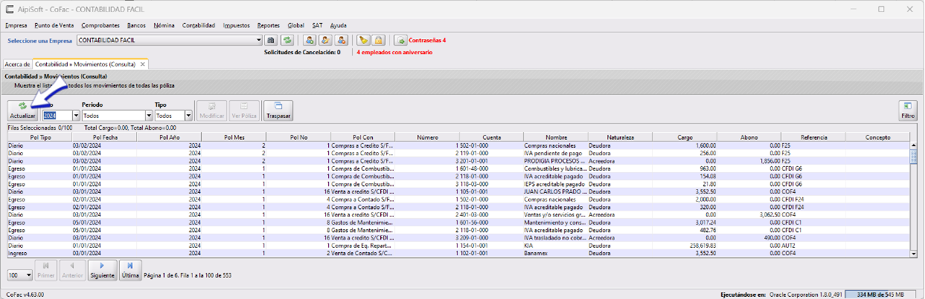
Task: Click Solicitudes de Cancelación: 0 label
Action: pyautogui.click(x=302, y=53)
